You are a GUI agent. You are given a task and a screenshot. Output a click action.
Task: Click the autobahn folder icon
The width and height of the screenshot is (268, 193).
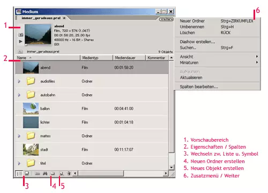point(31,95)
